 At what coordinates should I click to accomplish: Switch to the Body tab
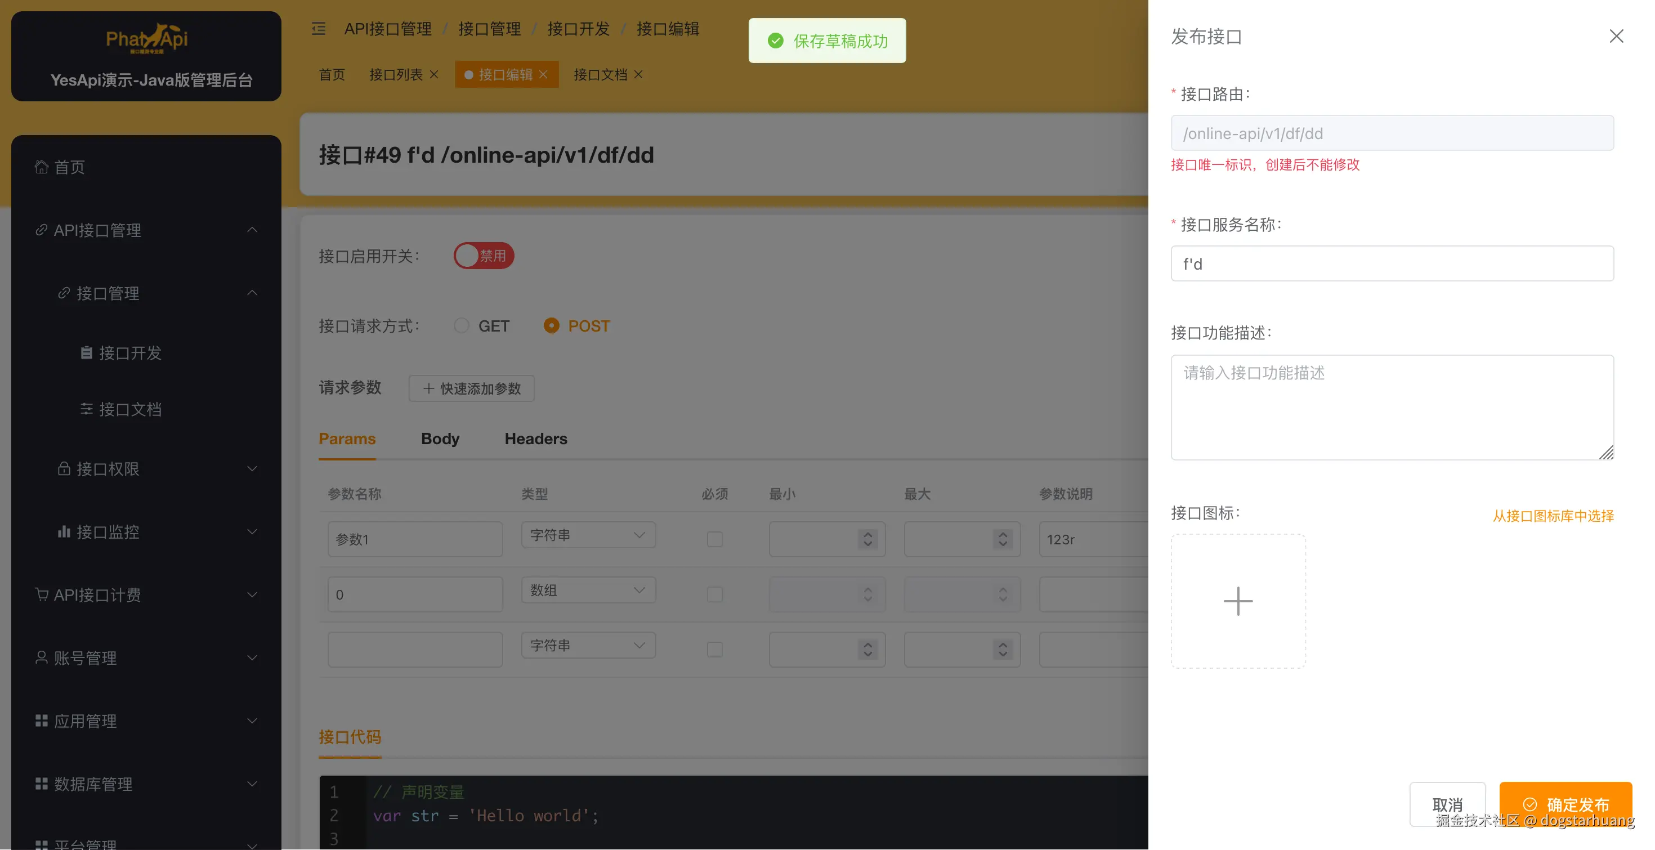(x=440, y=439)
